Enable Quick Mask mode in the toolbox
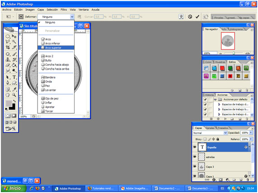 (14, 116)
